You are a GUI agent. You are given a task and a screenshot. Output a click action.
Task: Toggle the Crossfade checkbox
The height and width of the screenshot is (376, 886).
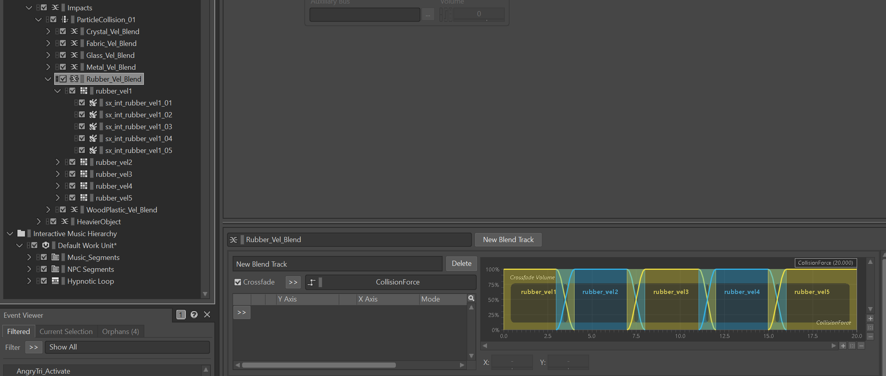coord(238,282)
